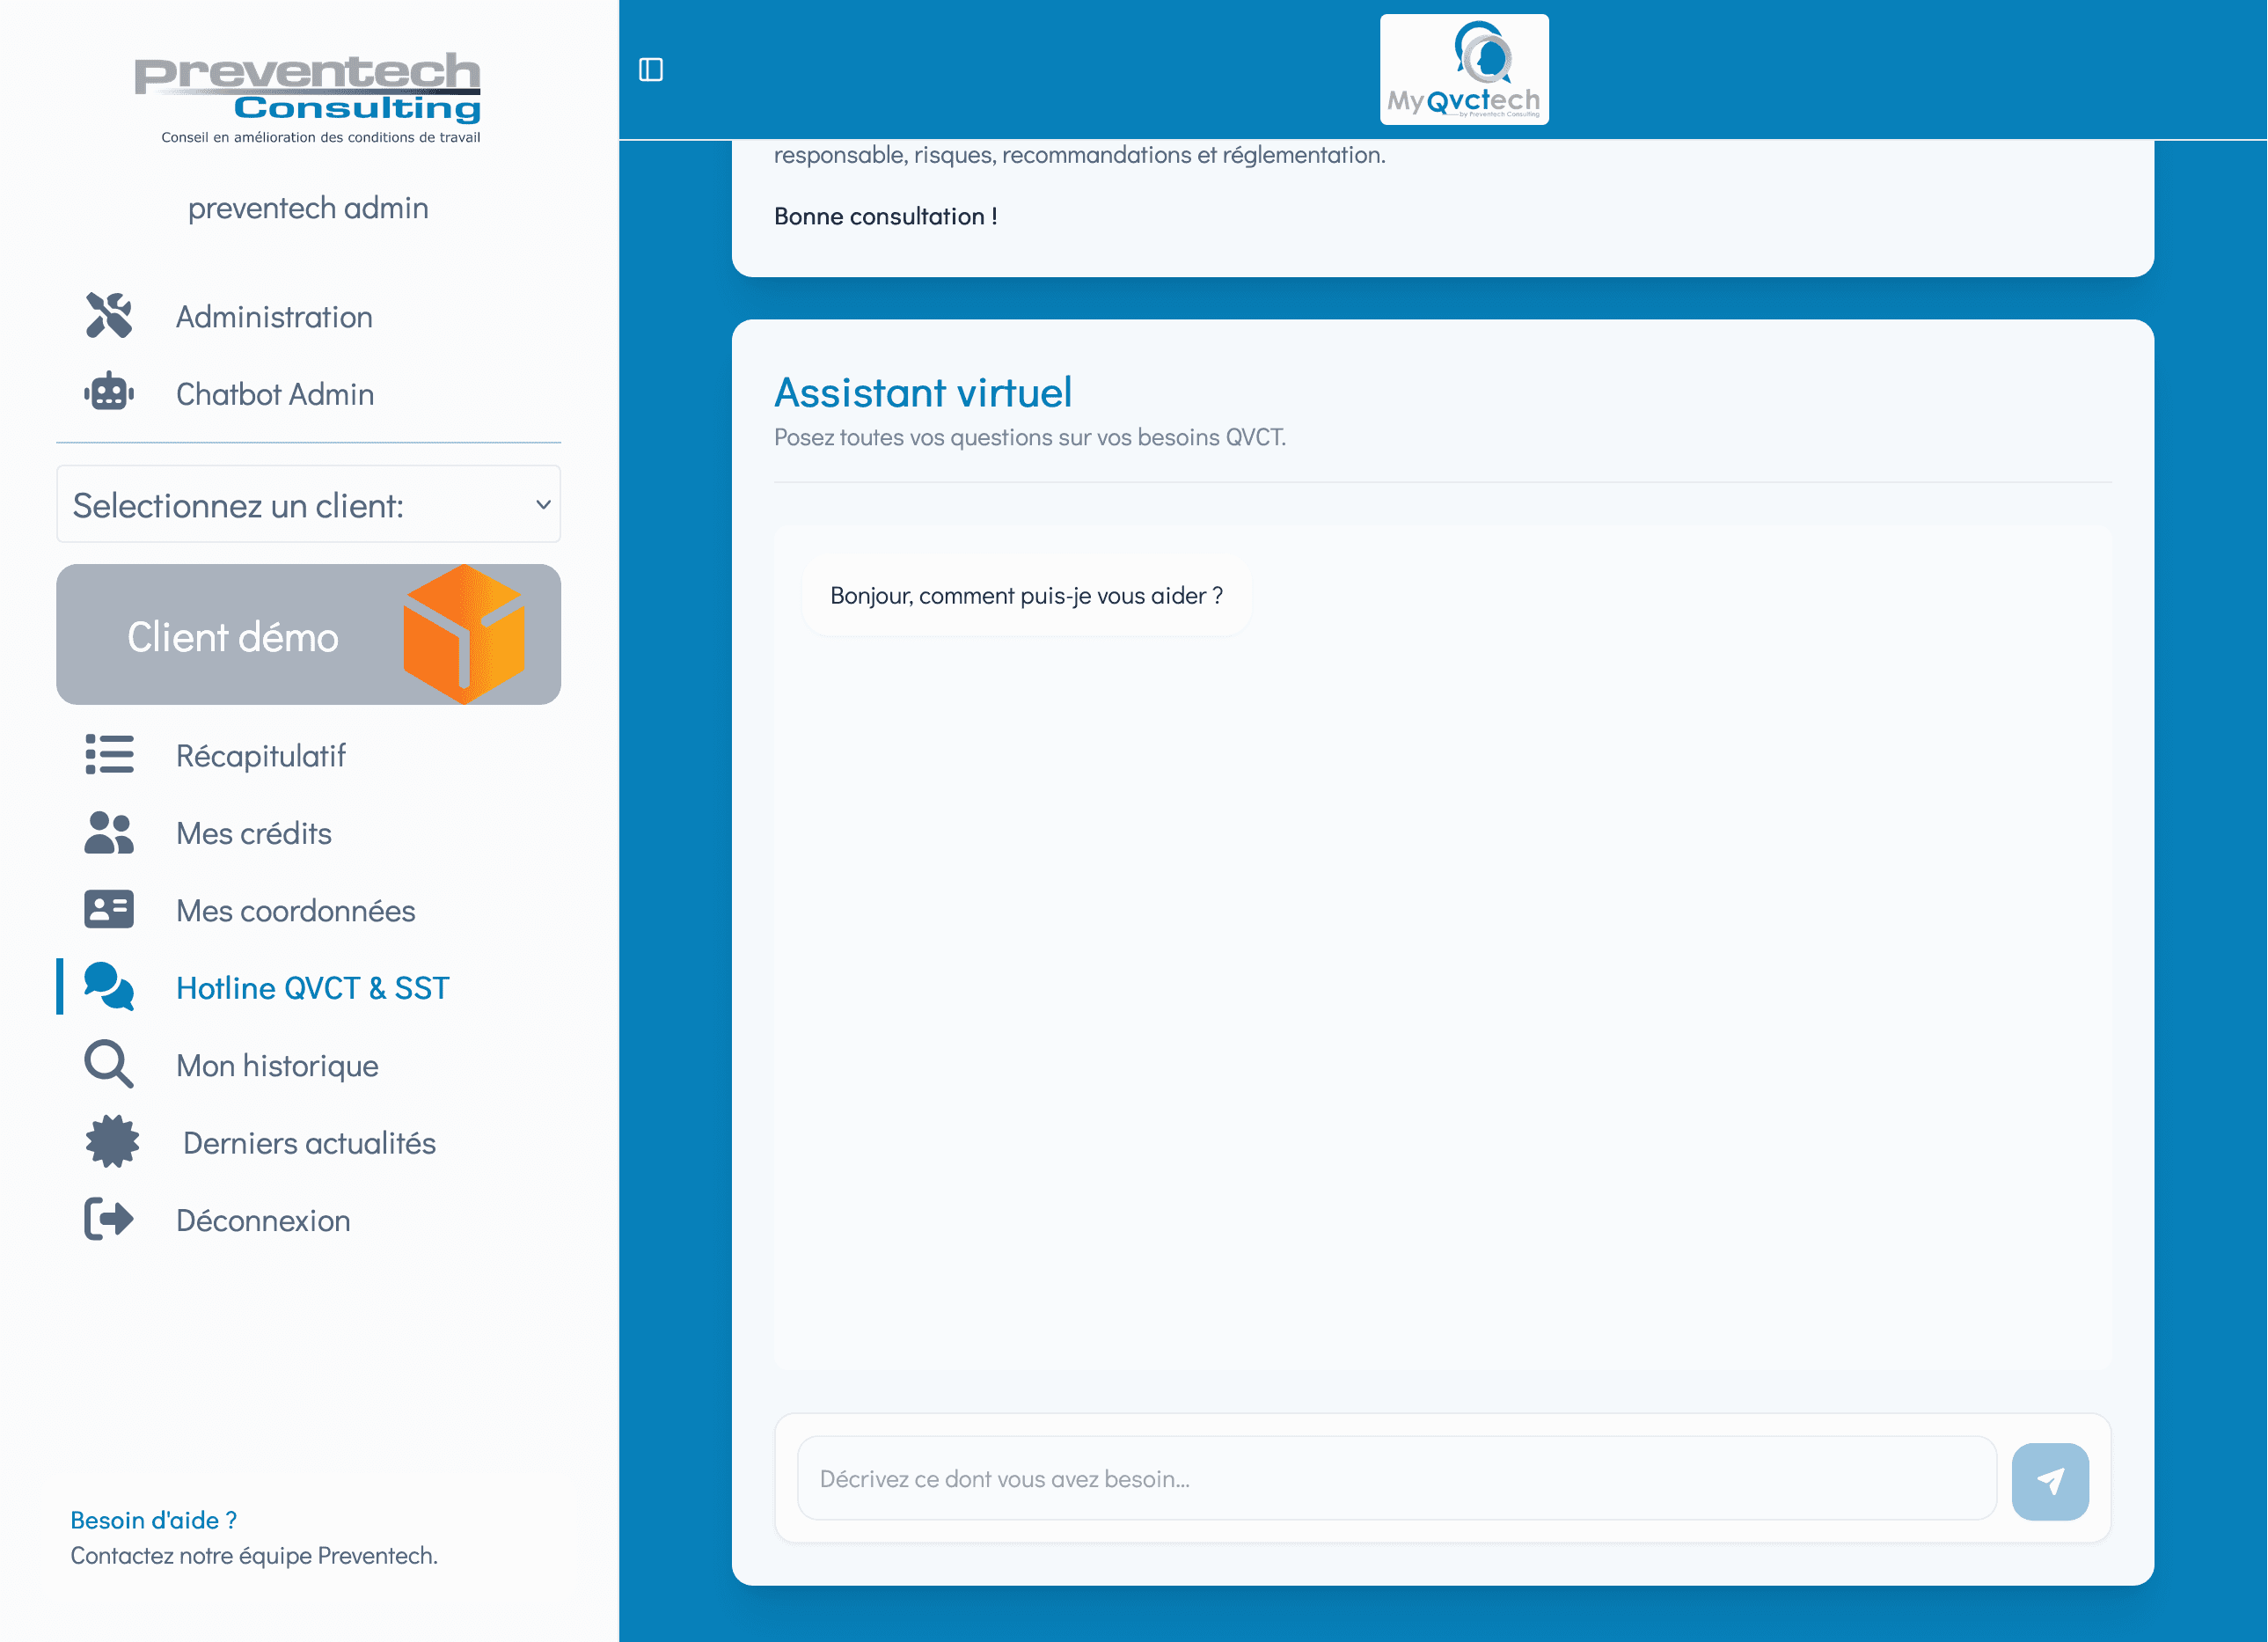Open Récapitulatif via its list icon
This screenshot has height=1642, width=2268.
tap(109, 755)
